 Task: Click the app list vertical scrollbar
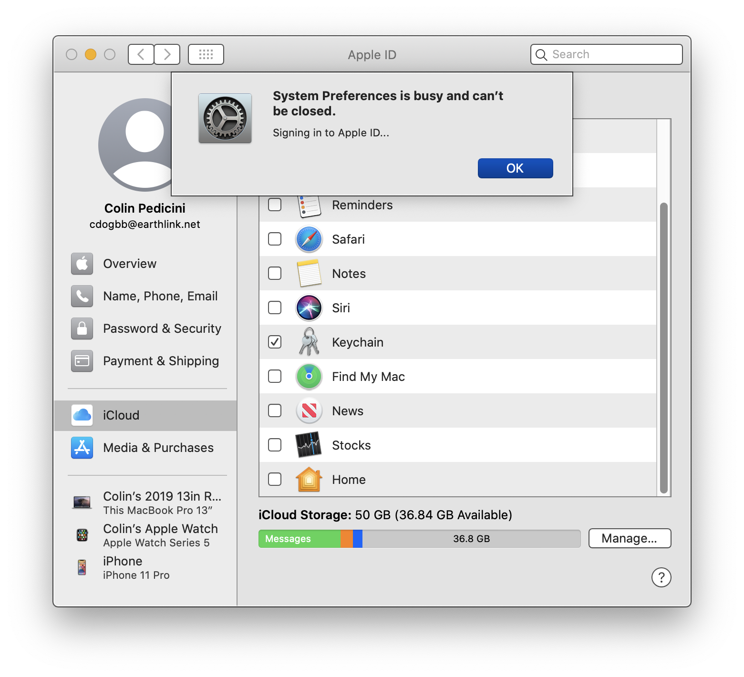[x=663, y=348]
